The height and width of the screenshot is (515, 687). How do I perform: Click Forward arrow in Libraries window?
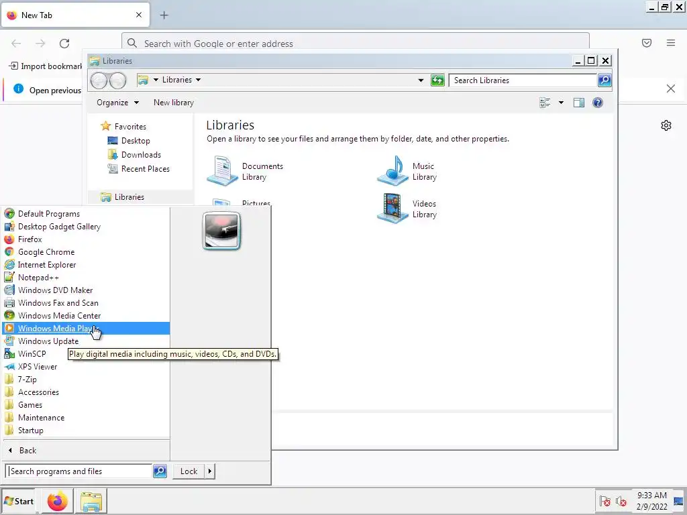tap(118, 80)
